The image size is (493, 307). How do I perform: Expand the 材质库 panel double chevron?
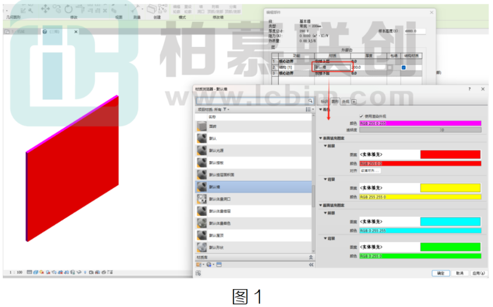click(310, 257)
